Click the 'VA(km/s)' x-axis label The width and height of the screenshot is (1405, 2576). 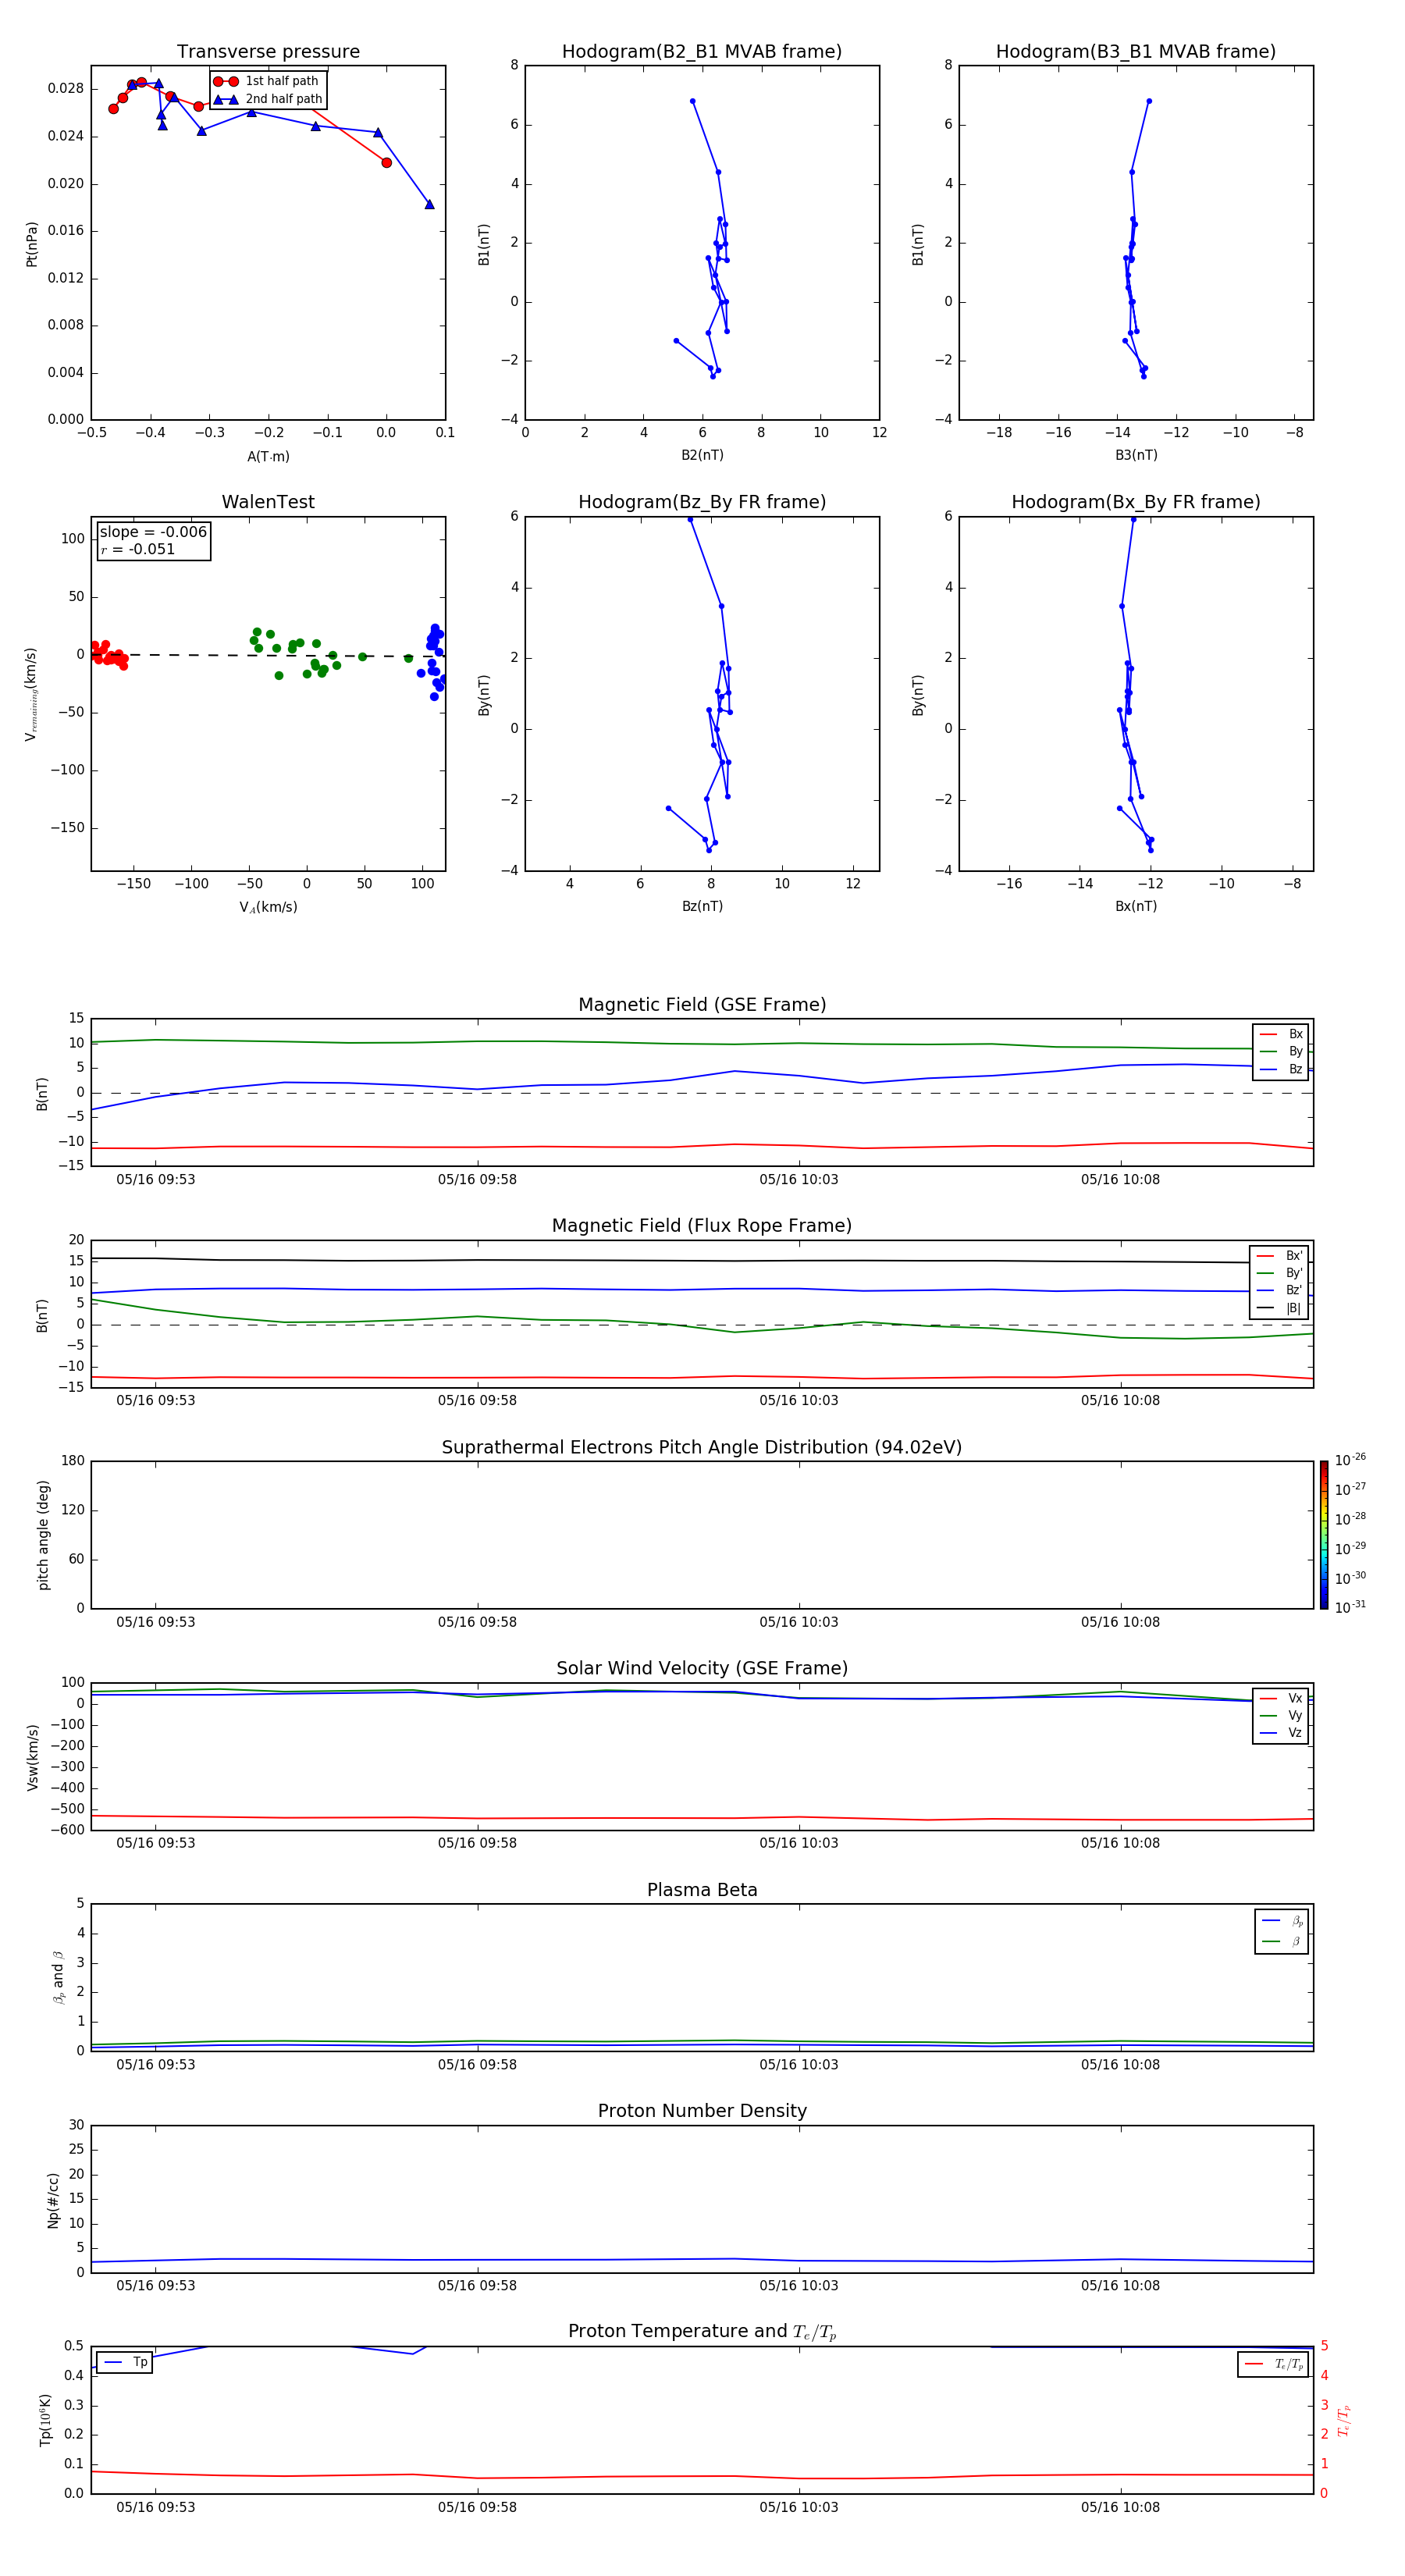[x=268, y=907]
